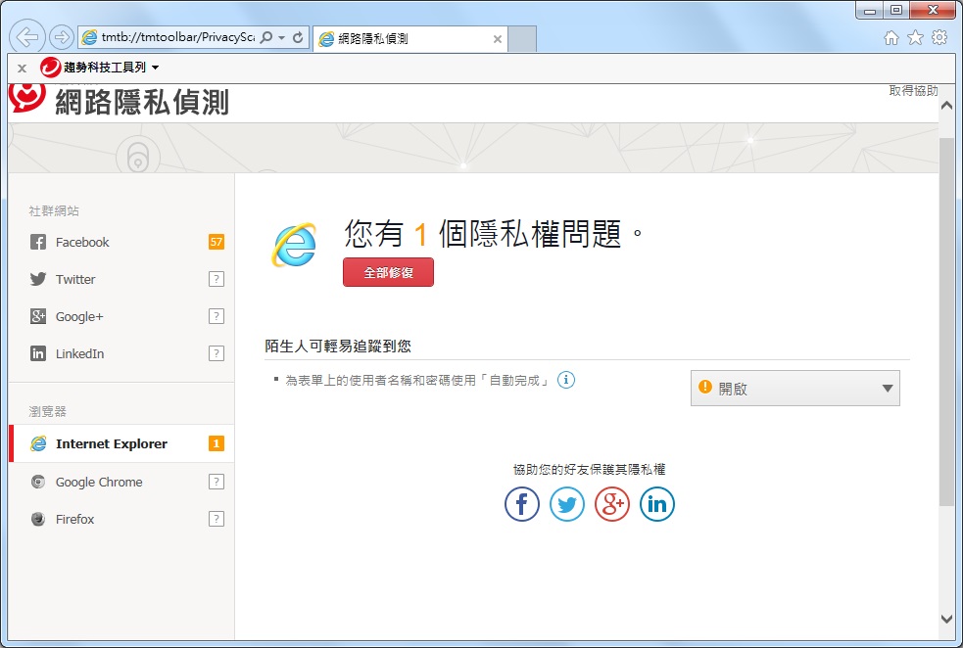Screen dimensions: 963x648
Task: Refresh the page with reload icon
Action: coord(298,37)
